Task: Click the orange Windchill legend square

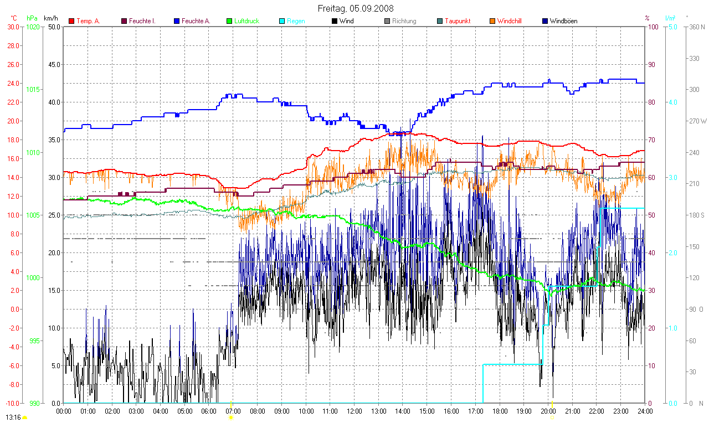Action: tap(492, 21)
